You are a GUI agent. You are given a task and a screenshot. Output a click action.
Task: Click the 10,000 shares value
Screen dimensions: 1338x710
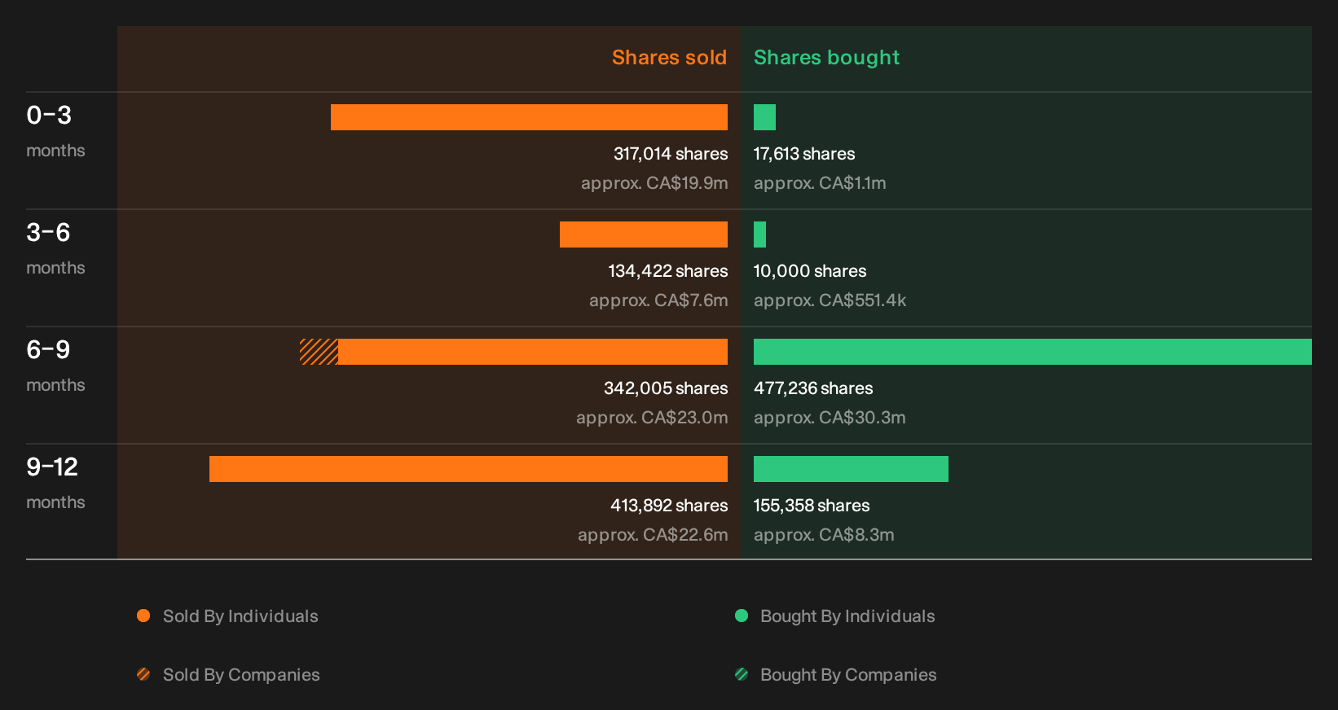click(810, 271)
